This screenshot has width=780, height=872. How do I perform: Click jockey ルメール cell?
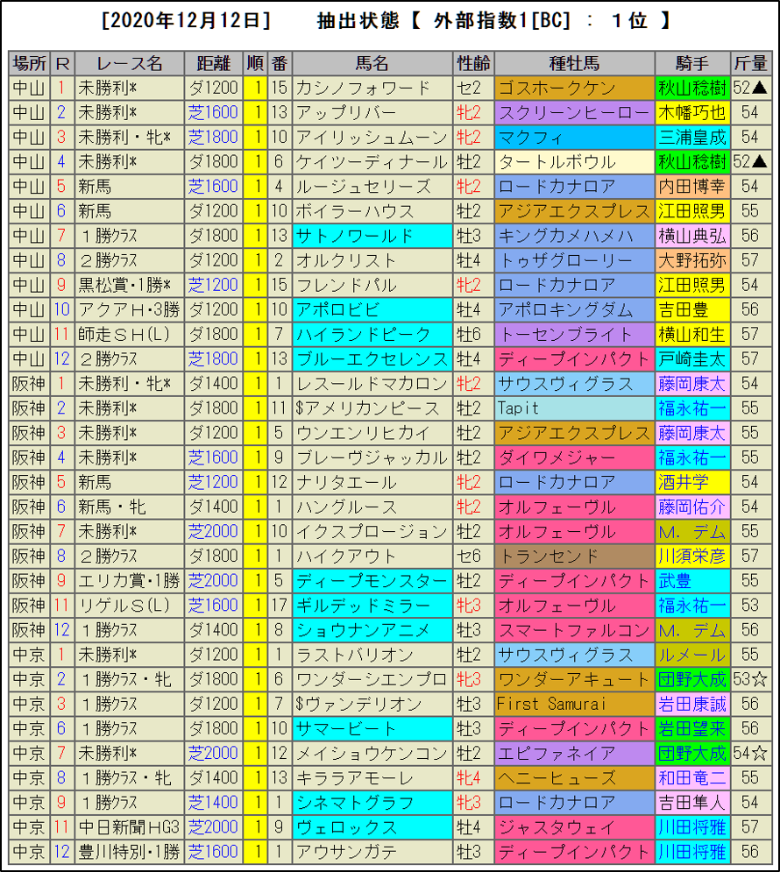pyautogui.click(x=692, y=655)
